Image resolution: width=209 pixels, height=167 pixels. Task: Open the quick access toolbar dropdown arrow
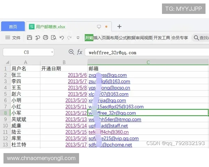(x=78, y=38)
